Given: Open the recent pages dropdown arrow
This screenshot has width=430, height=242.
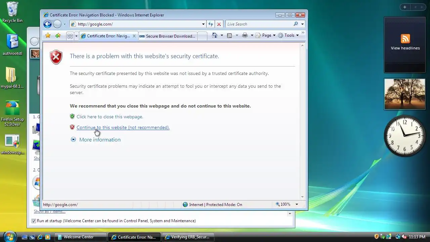Looking at the screenshot, I should click(64, 24).
